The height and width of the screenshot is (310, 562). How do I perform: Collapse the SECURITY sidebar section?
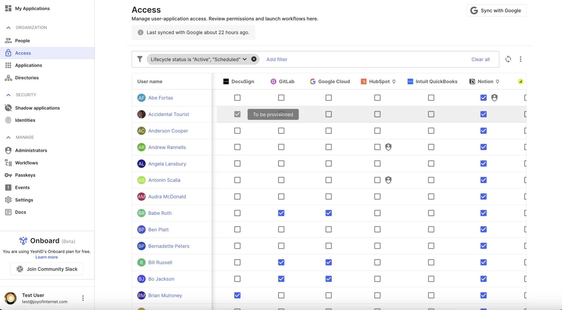tap(9, 95)
